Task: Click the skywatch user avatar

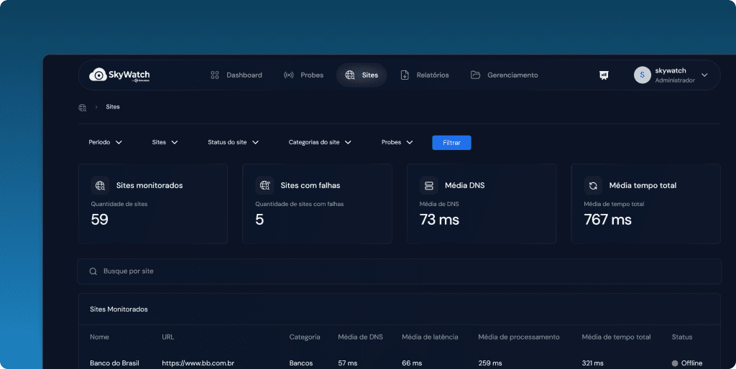Action: coord(642,75)
